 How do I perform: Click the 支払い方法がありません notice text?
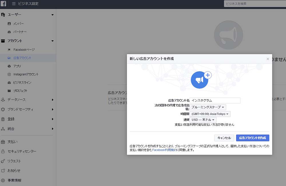click(x=212, y=125)
